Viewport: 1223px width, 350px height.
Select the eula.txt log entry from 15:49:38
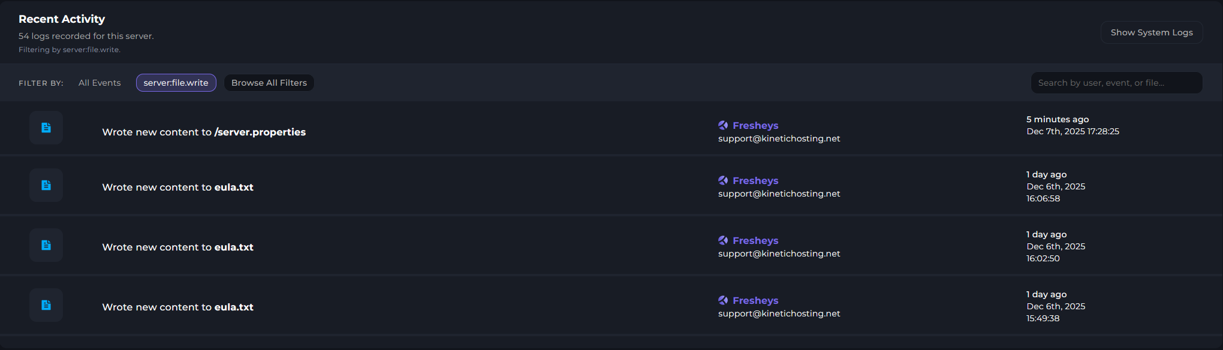[x=177, y=307]
